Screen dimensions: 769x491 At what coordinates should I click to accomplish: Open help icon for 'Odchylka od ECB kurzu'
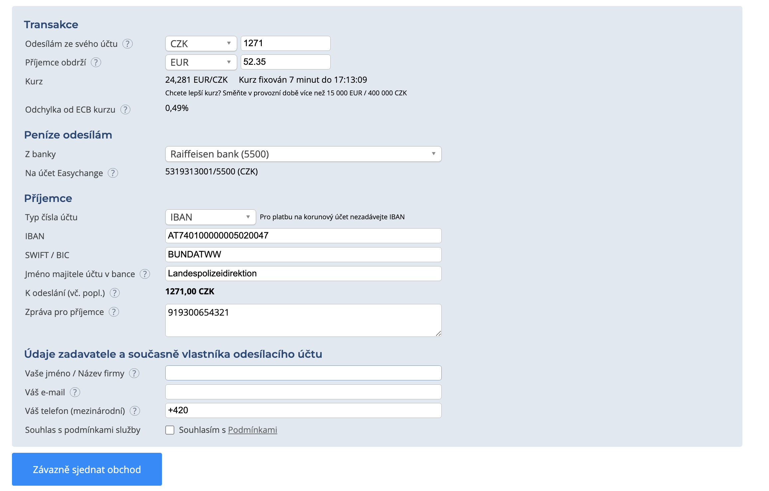click(x=125, y=110)
